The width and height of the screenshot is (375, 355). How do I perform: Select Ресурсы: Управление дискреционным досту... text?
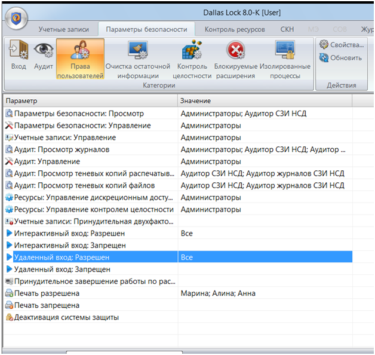point(94,197)
